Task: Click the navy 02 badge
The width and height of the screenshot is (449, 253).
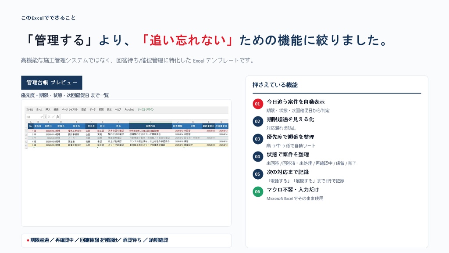Action: 257,121
